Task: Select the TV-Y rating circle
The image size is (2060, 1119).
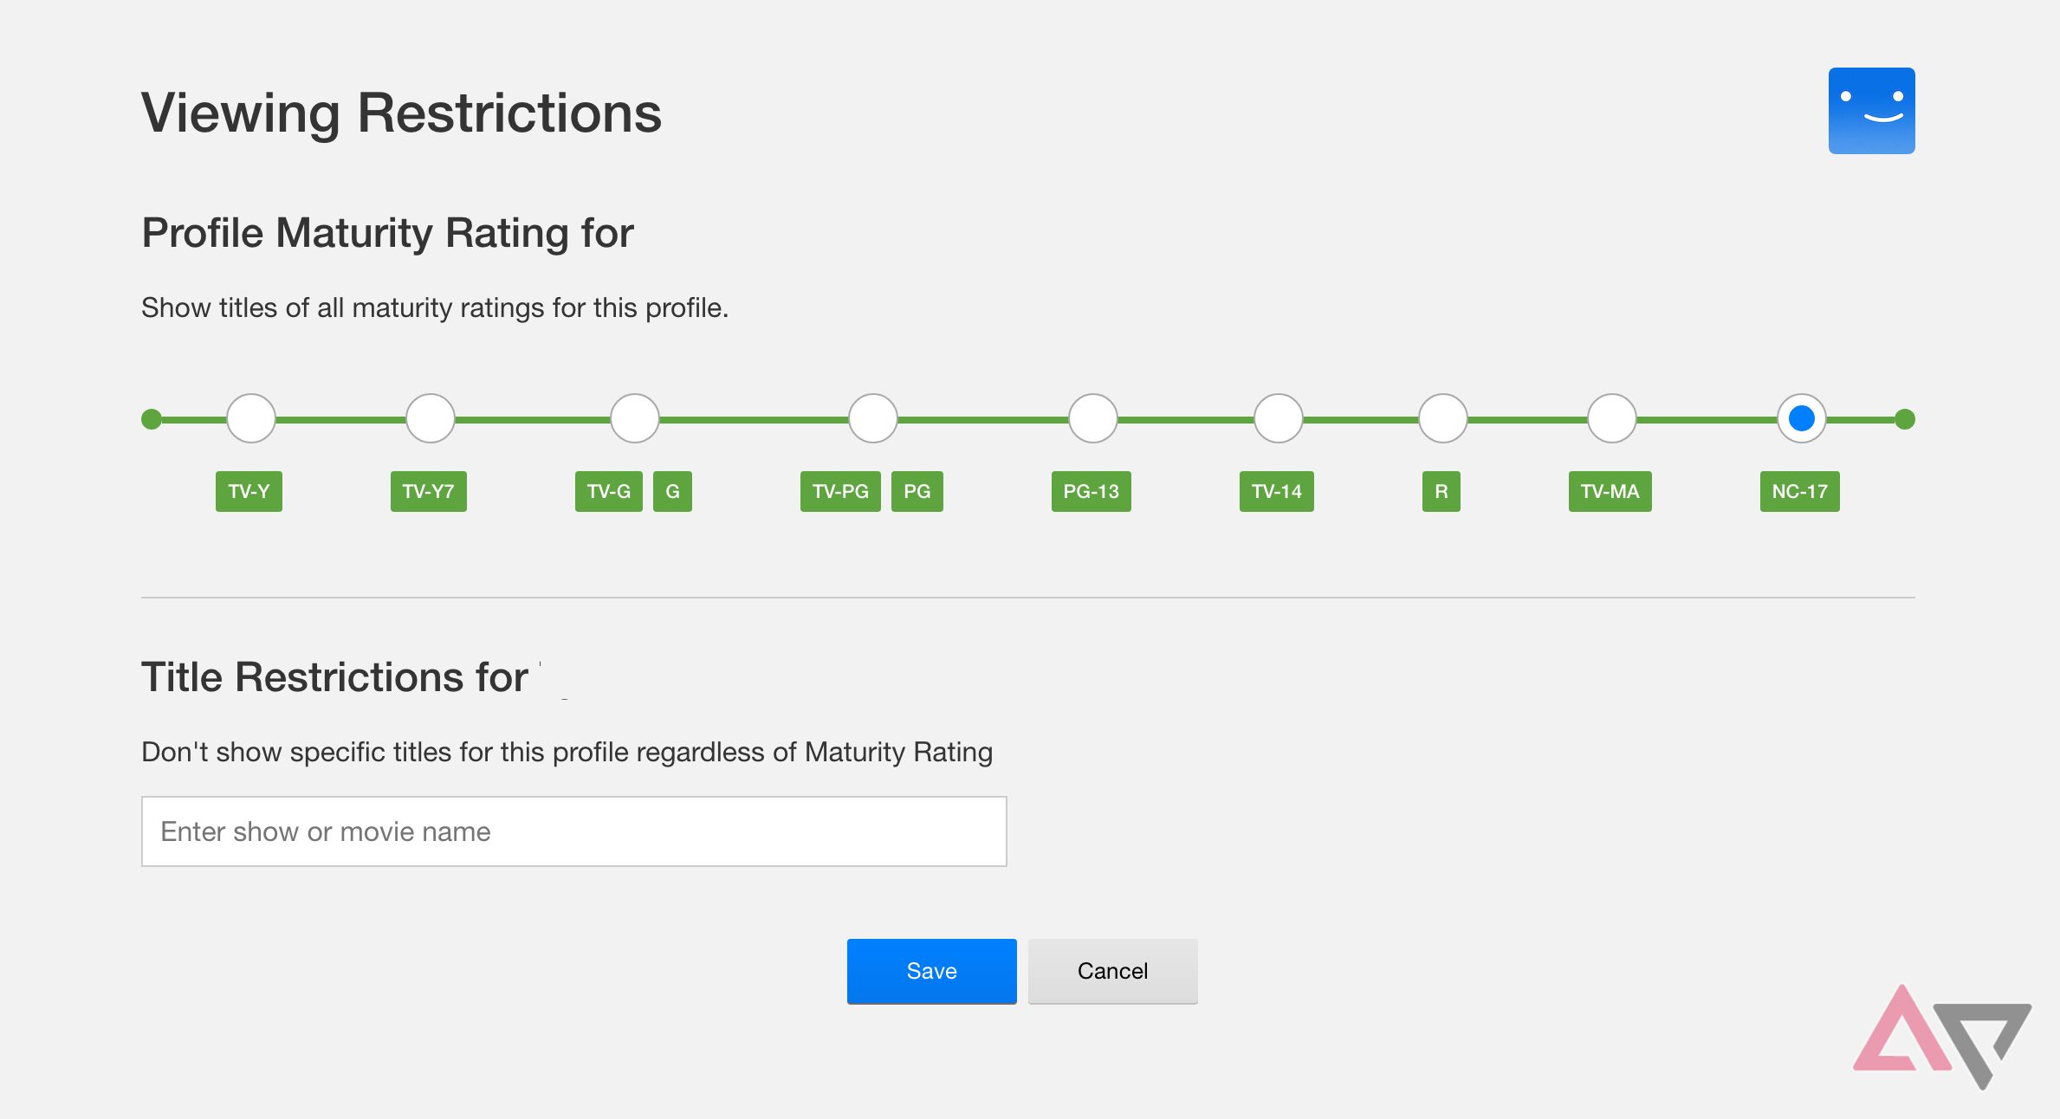Action: [x=249, y=417]
